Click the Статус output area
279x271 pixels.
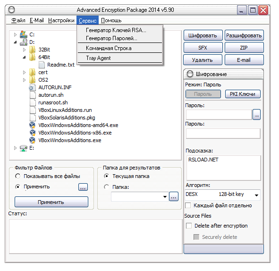coord(96,237)
